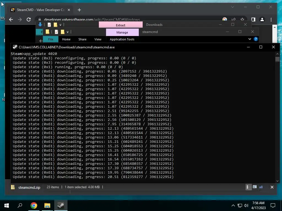Expand quick access dropdown in Downloads window
The height and width of the screenshot is (211, 282).
click(60, 25)
